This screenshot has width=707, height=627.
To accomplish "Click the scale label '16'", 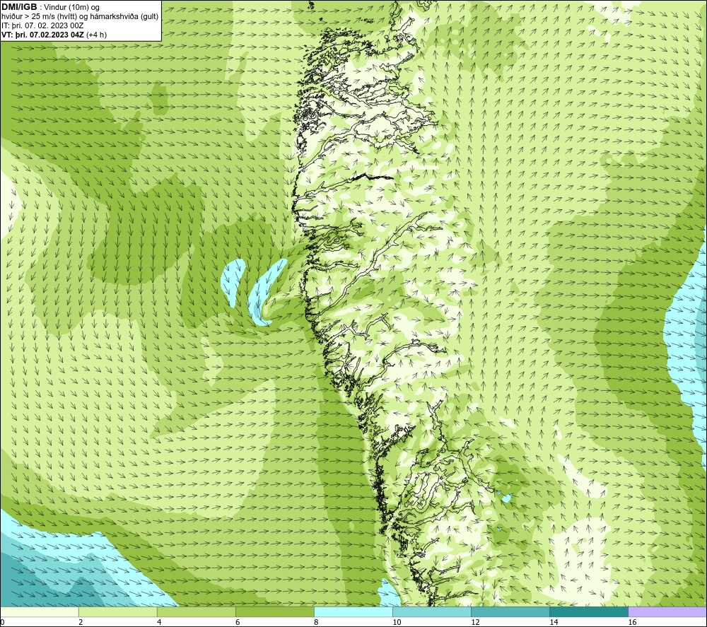I will [632, 623].
